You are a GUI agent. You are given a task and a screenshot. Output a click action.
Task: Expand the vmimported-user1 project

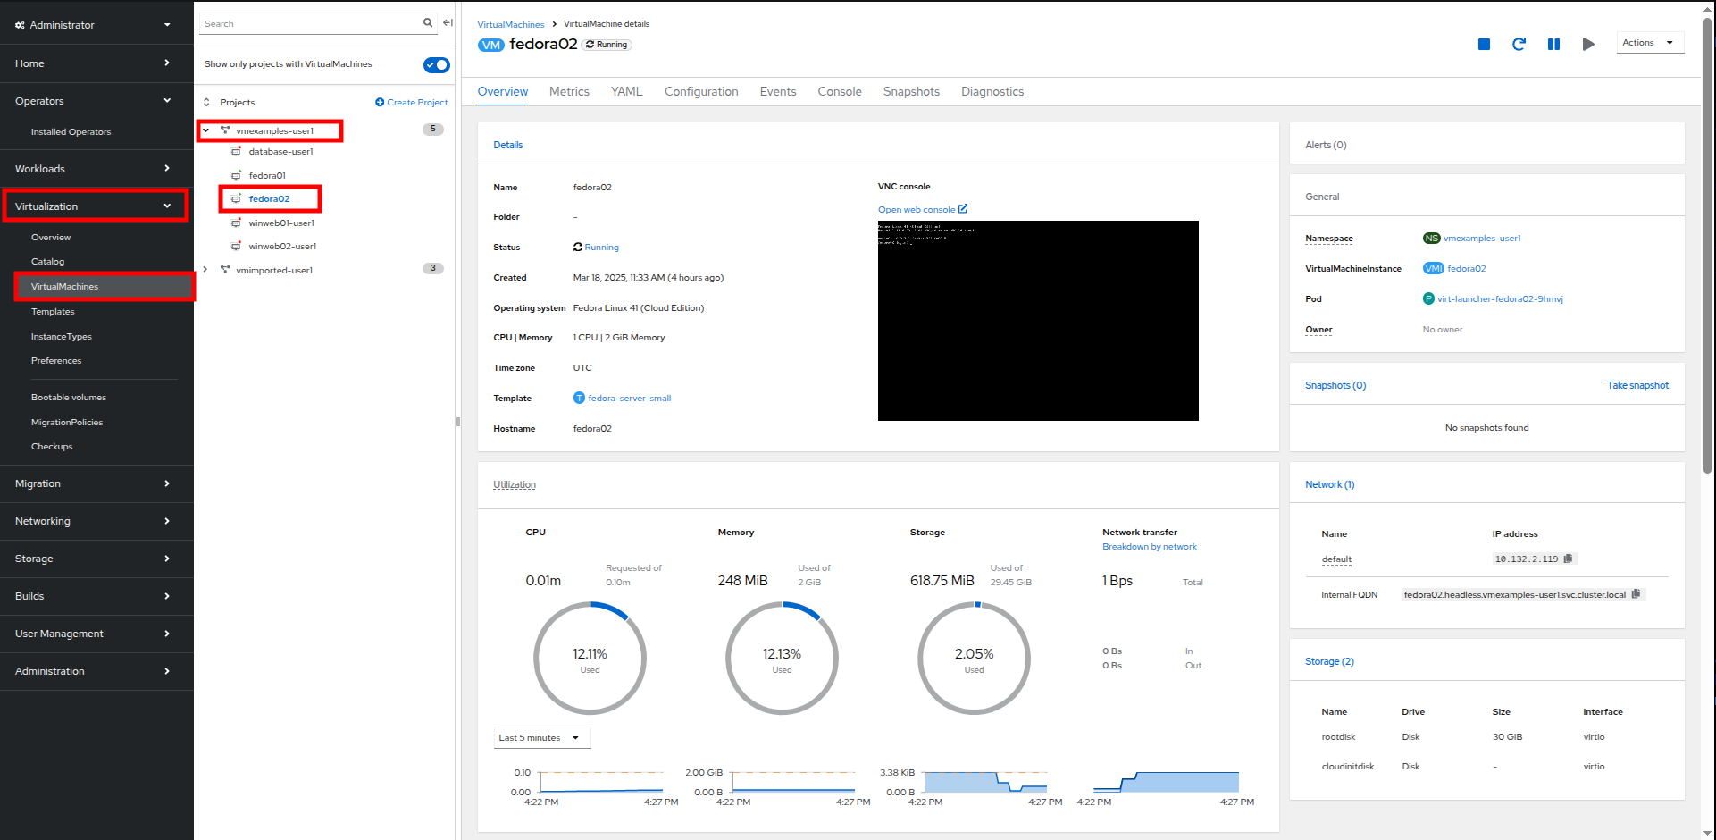[x=205, y=270]
